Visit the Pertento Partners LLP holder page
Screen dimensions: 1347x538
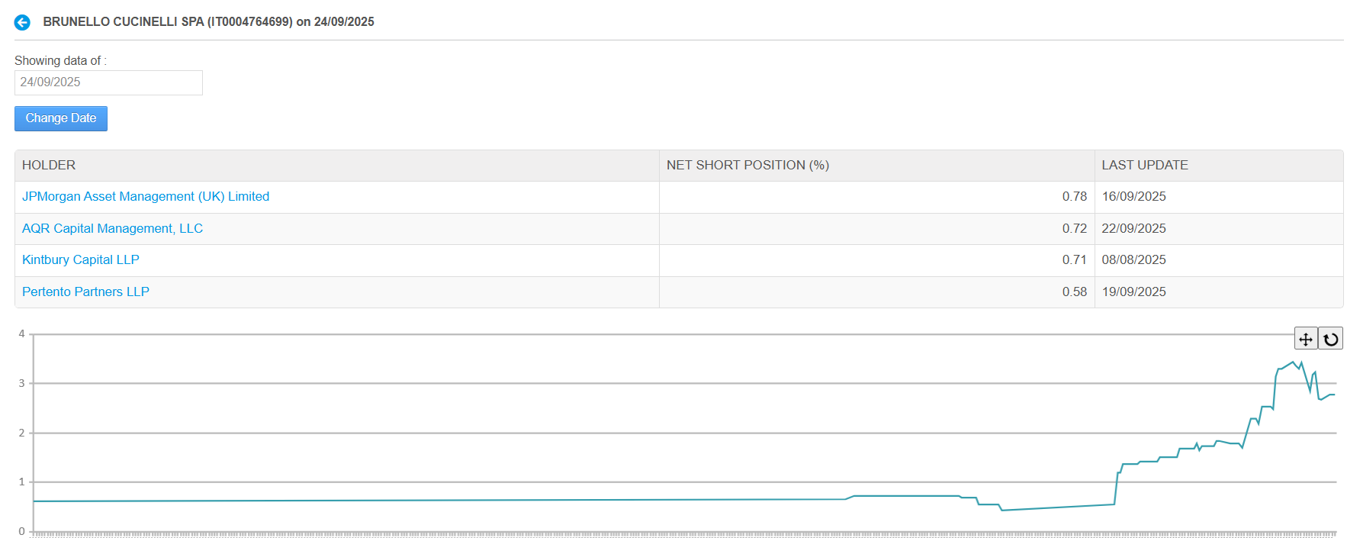pos(85,292)
